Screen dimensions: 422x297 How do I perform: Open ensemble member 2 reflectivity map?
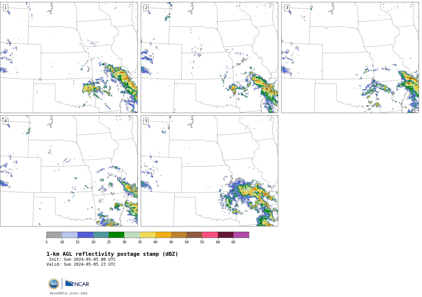click(x=209, y=57)
